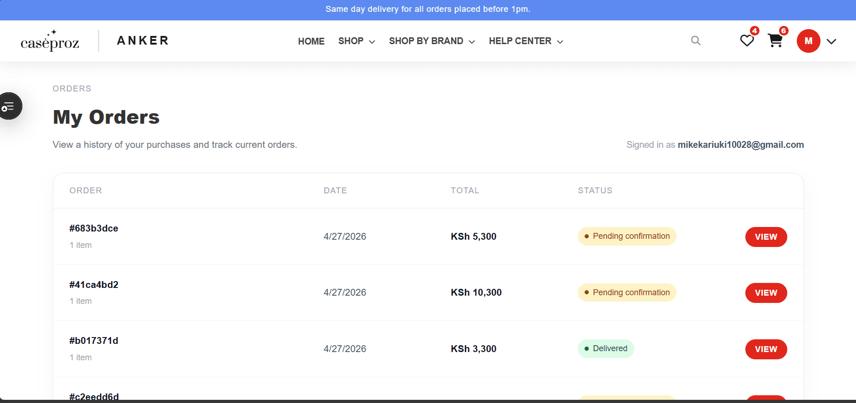856x403 pixels.
Task: Click Pending confirmation badge for #41ca4bd2
Action: pyautogui.click(x=627, y=292)
